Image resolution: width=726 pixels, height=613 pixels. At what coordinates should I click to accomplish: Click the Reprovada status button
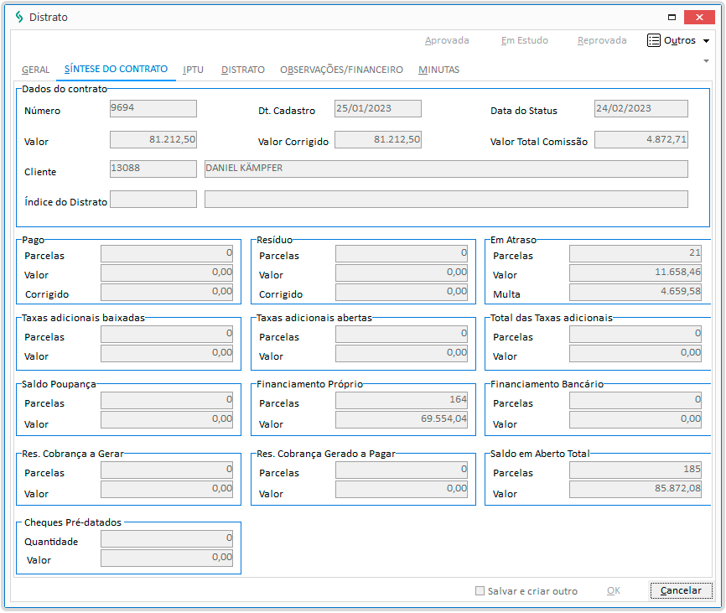click(x=601, y=40)
